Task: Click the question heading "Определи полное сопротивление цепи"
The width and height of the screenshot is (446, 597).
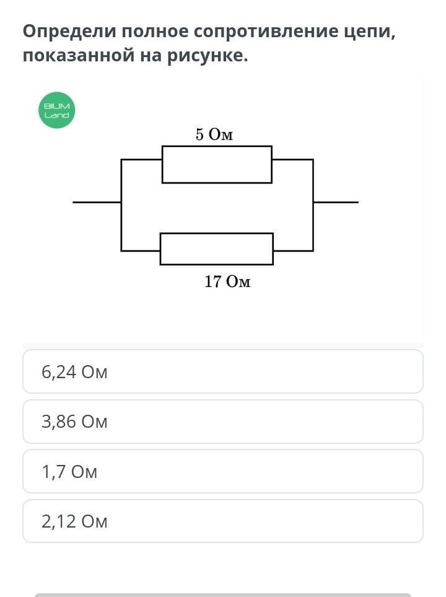Action: (x=209, y=32)
